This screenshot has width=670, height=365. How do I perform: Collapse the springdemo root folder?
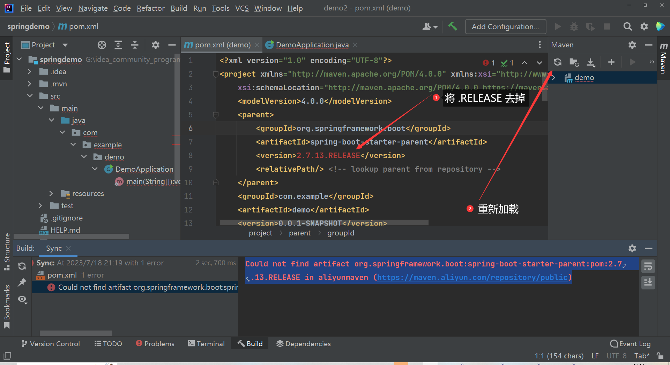point(20,59)
